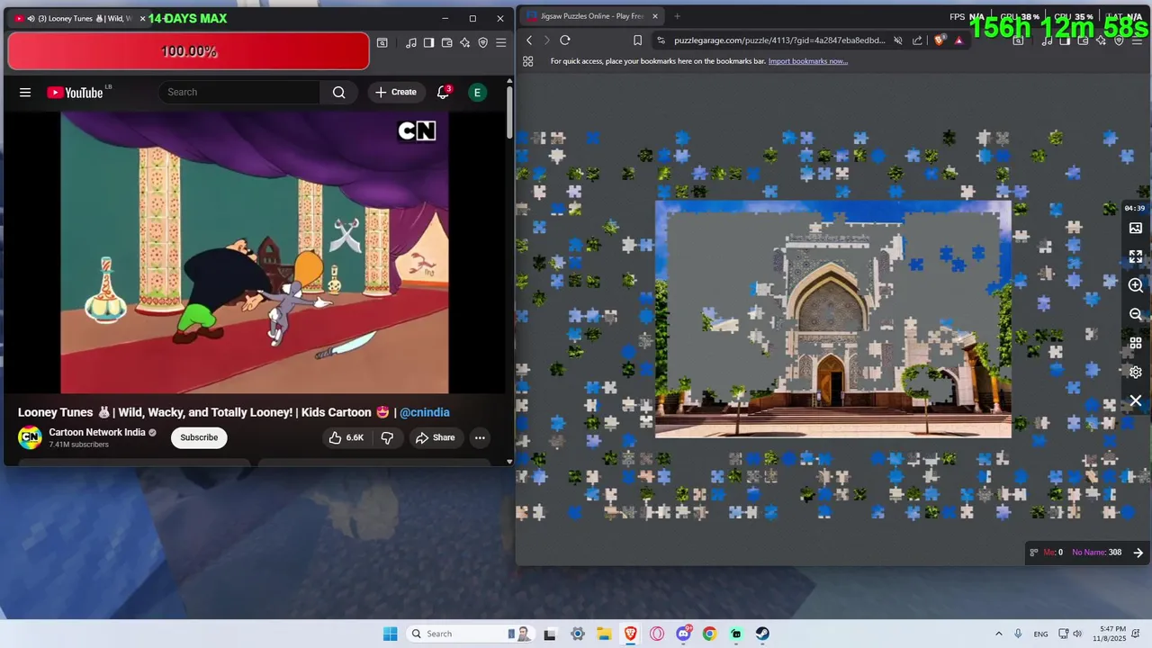Click the puzzlegarage.com address bar
This screenshot has width=1152, height=648.
(779, 40)
